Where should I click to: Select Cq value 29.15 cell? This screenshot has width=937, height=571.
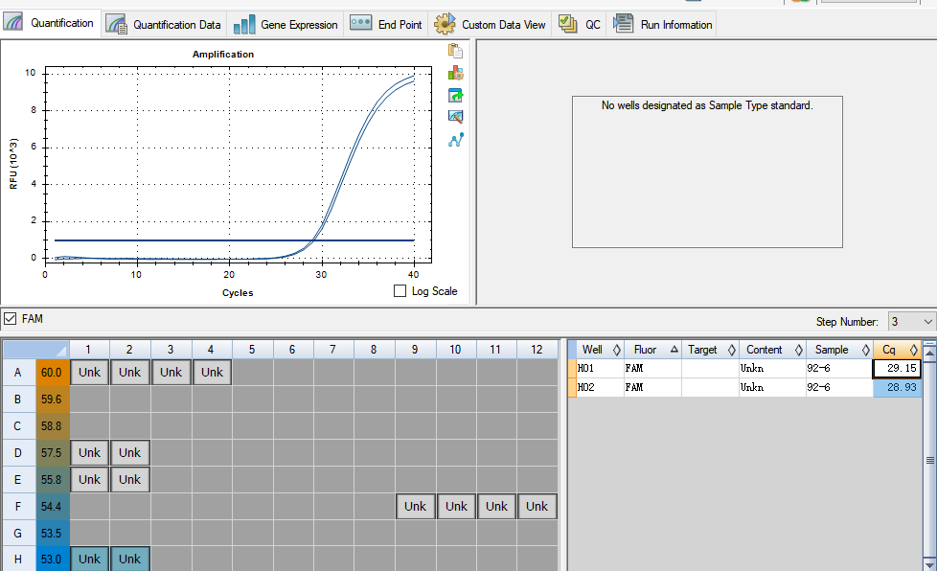[x=897, y=369]
